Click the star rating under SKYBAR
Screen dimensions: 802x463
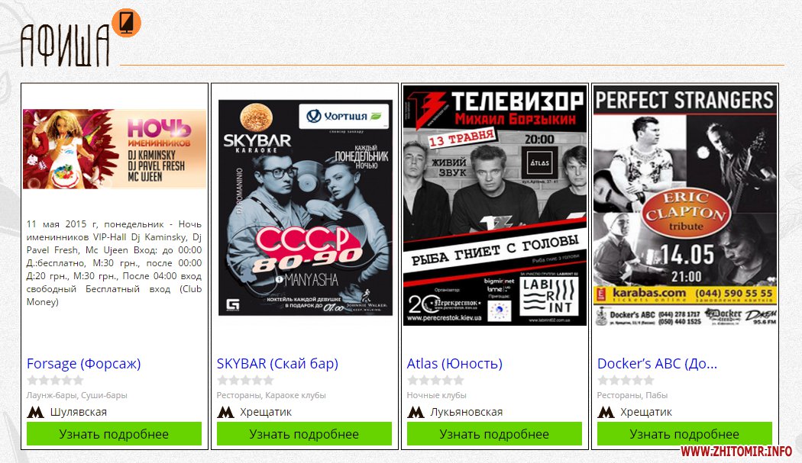pyautogui.click(x=245, y=380)
